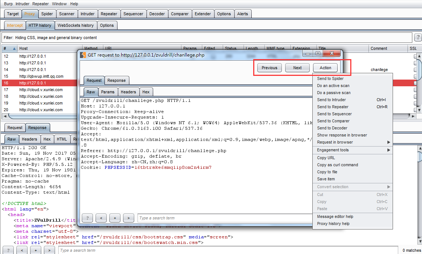Choose Send to Intruder
Viewport: 422px width, 254px height.
click(352, 100)
